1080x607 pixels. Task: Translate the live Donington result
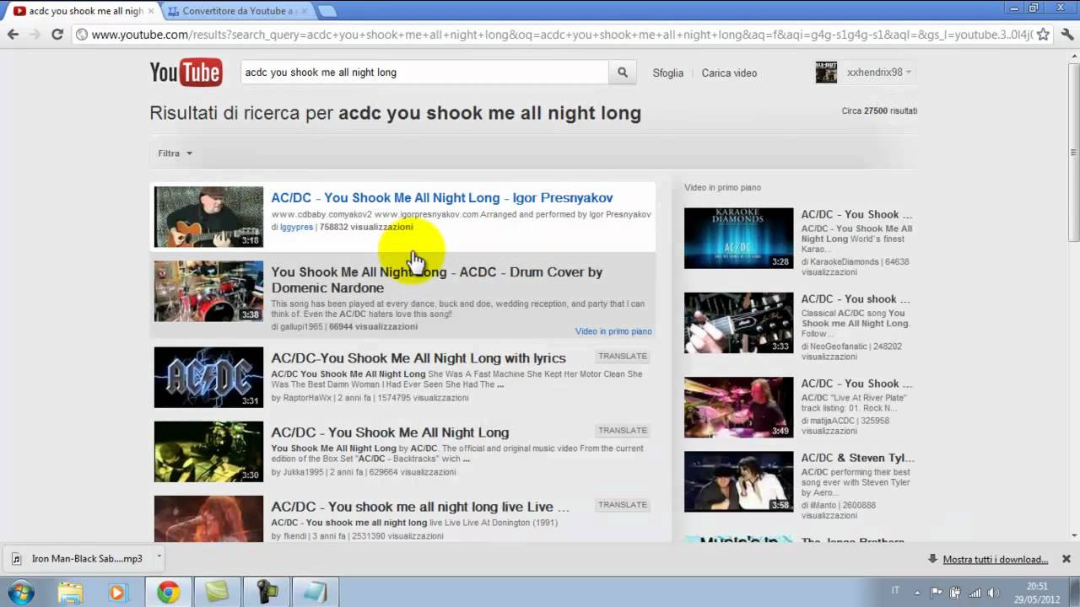623,504
